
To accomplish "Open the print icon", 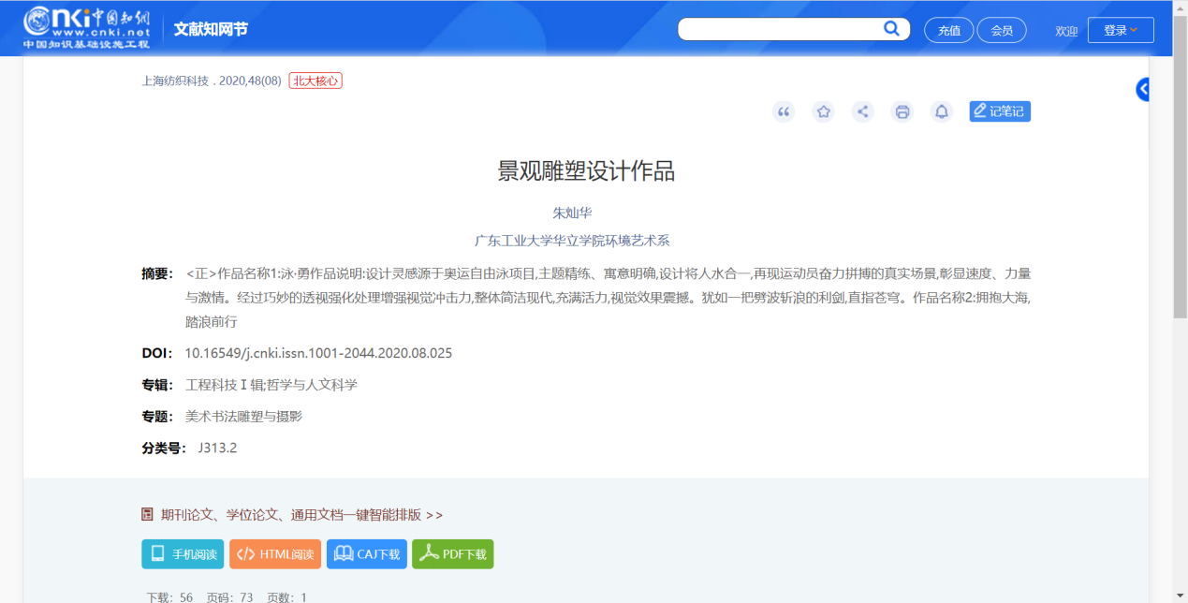I will (x=902, y=110).
